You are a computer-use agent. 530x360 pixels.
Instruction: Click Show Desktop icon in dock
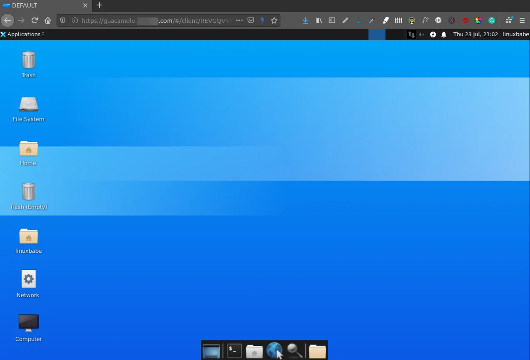click(211, 350)
